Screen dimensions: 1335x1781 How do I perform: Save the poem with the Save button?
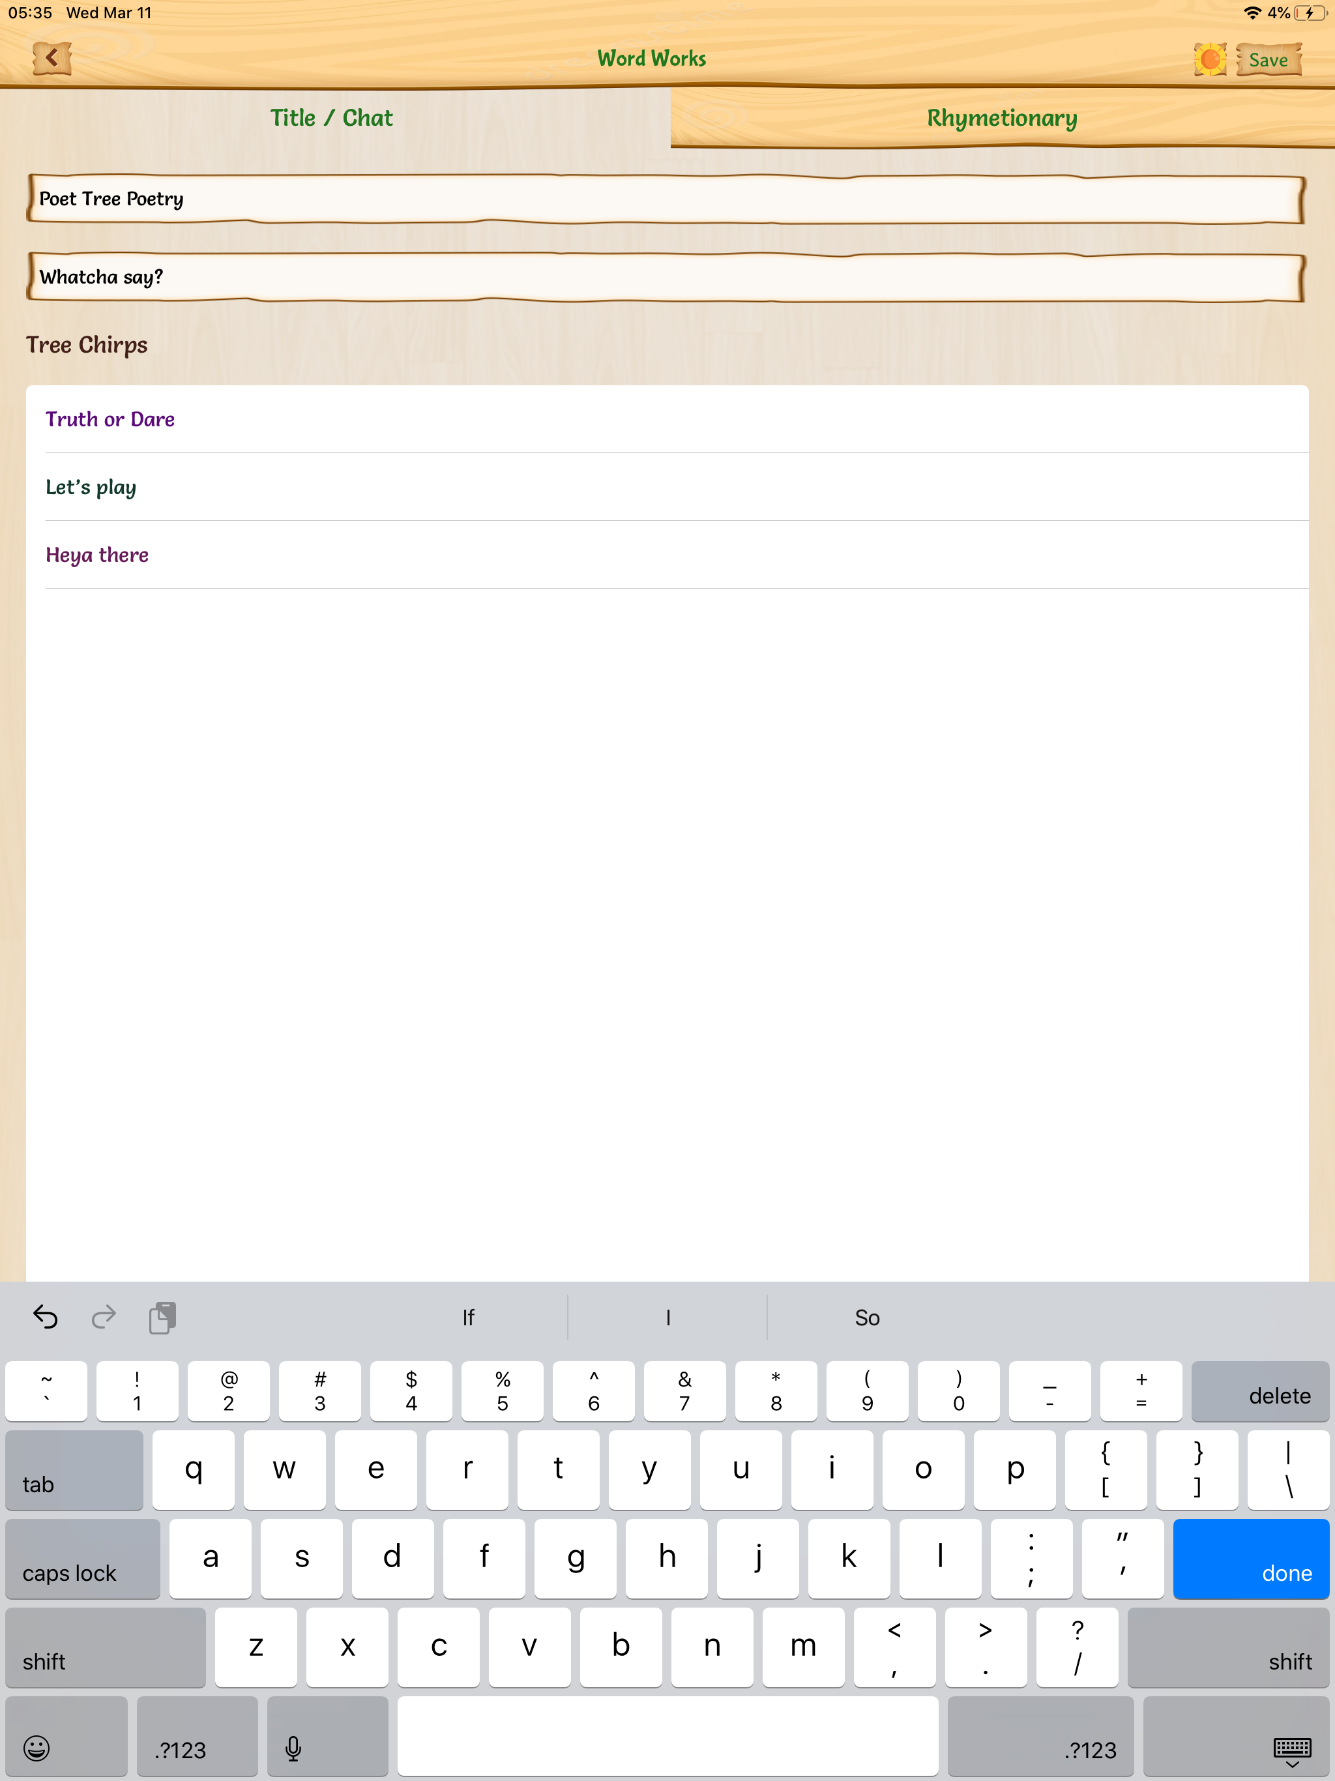[1269, 59]
